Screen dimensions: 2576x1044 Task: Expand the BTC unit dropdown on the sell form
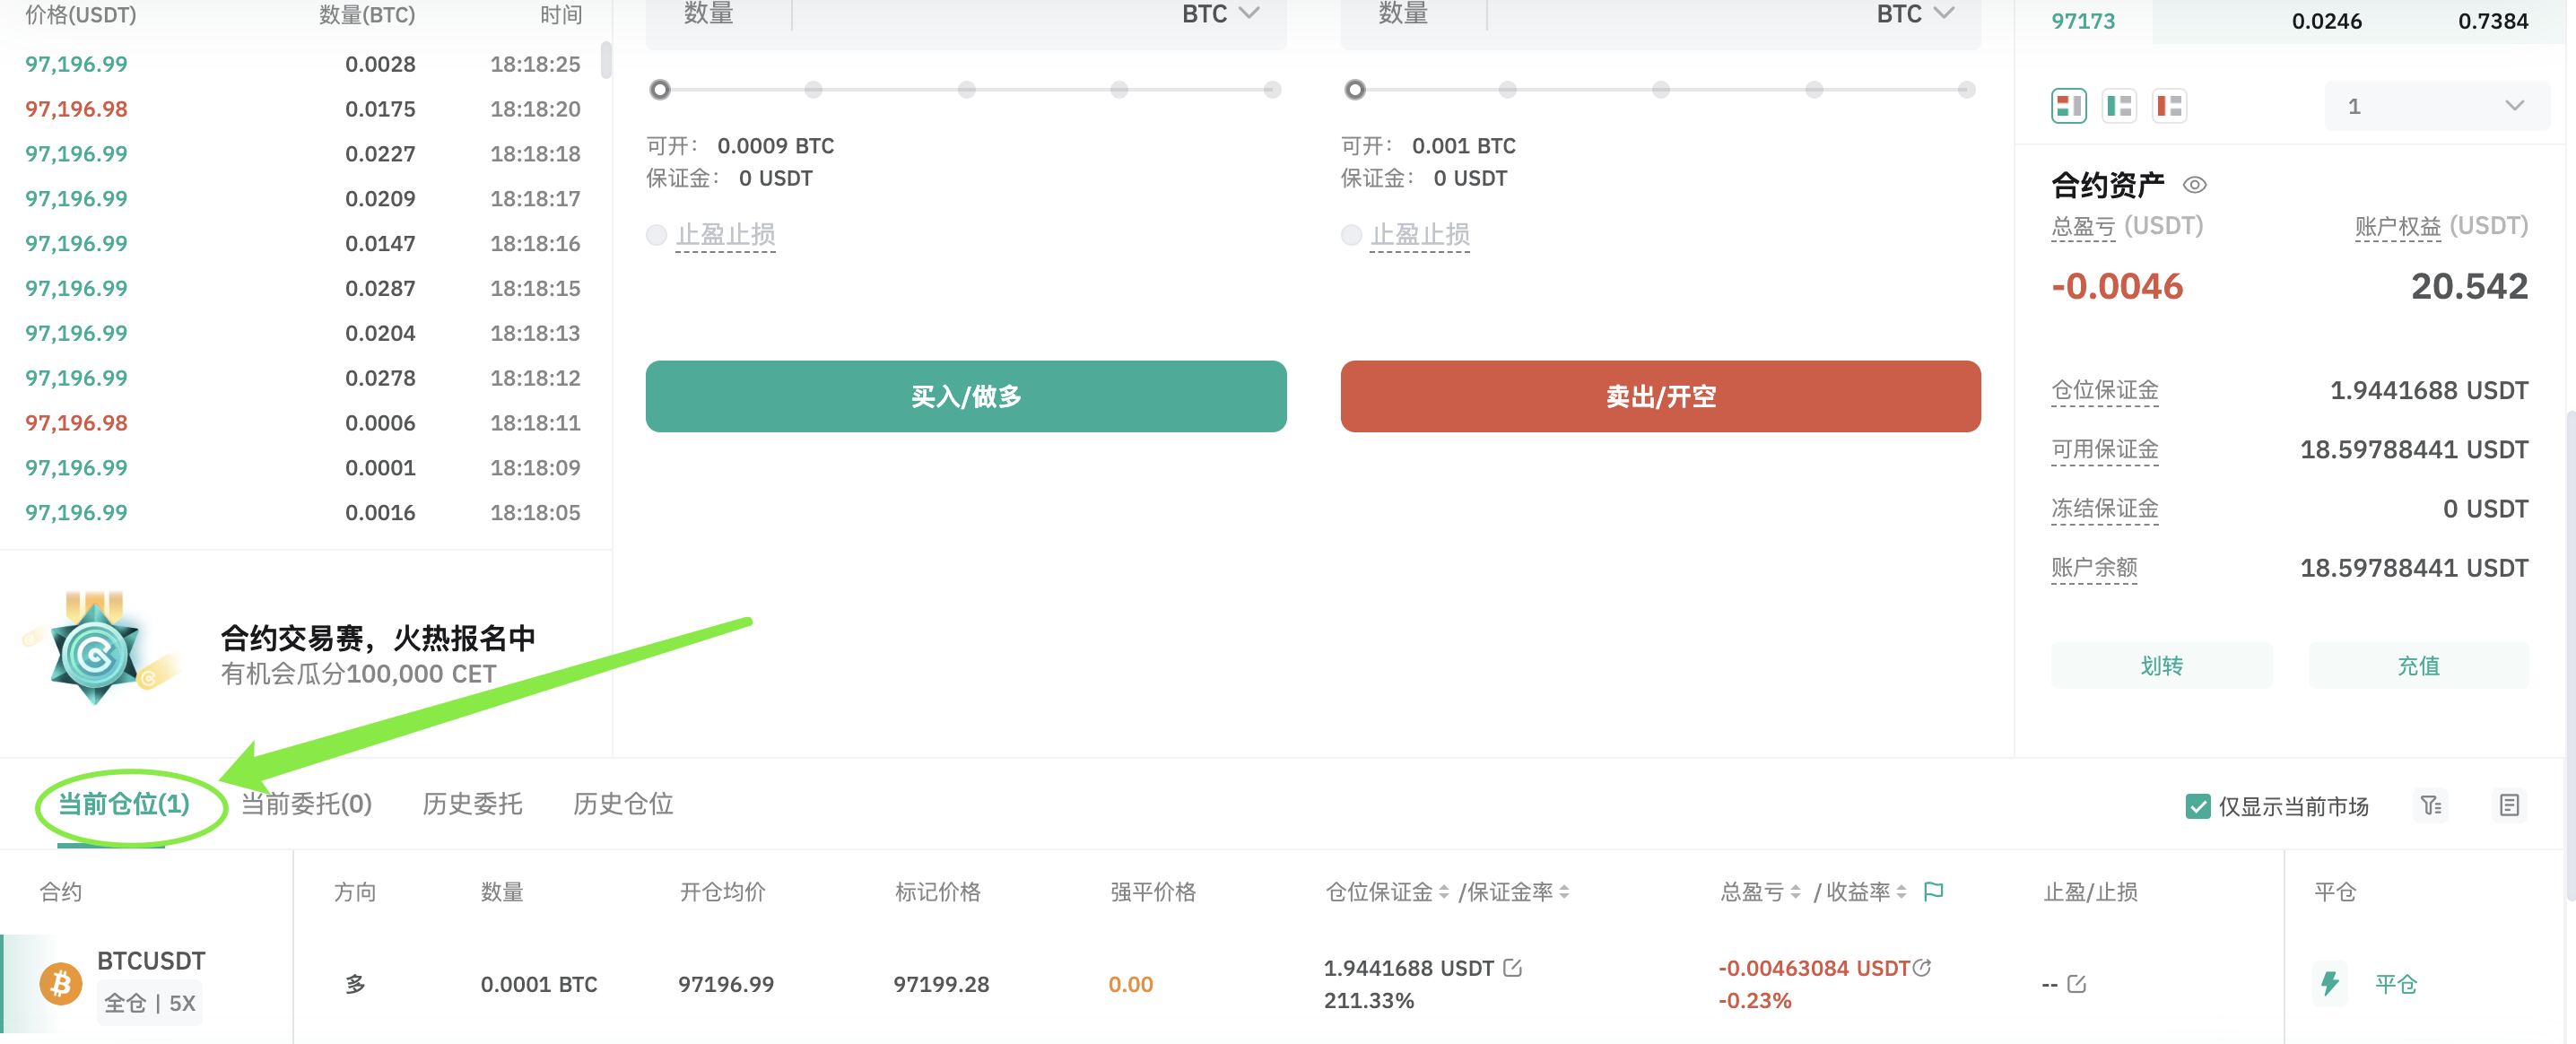point(1914,14)
